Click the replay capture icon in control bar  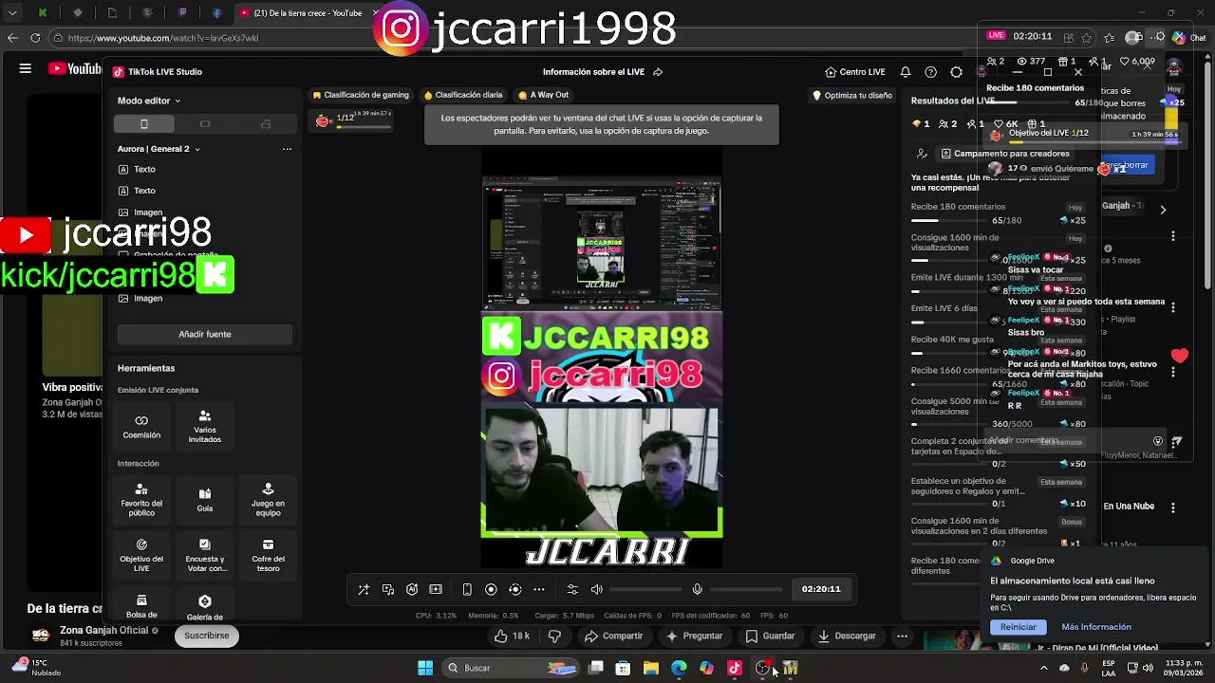click(x=515, y=589)
